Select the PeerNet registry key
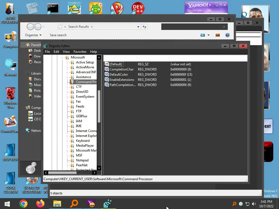This screenshot has height=209, width=279. coord(82,165)
